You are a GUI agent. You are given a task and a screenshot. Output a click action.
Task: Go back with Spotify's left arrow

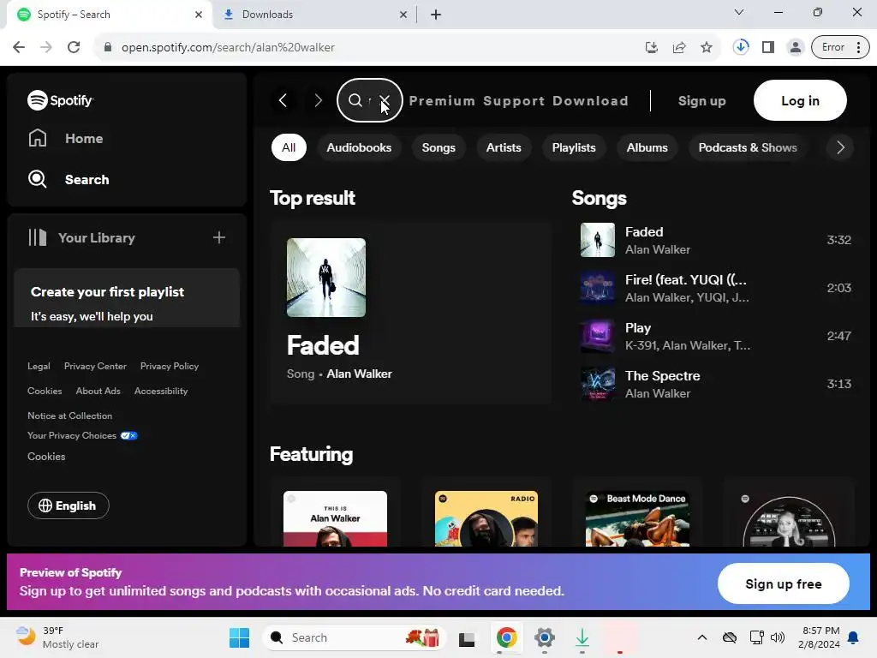pyautogui.click(x=283, y=101)
